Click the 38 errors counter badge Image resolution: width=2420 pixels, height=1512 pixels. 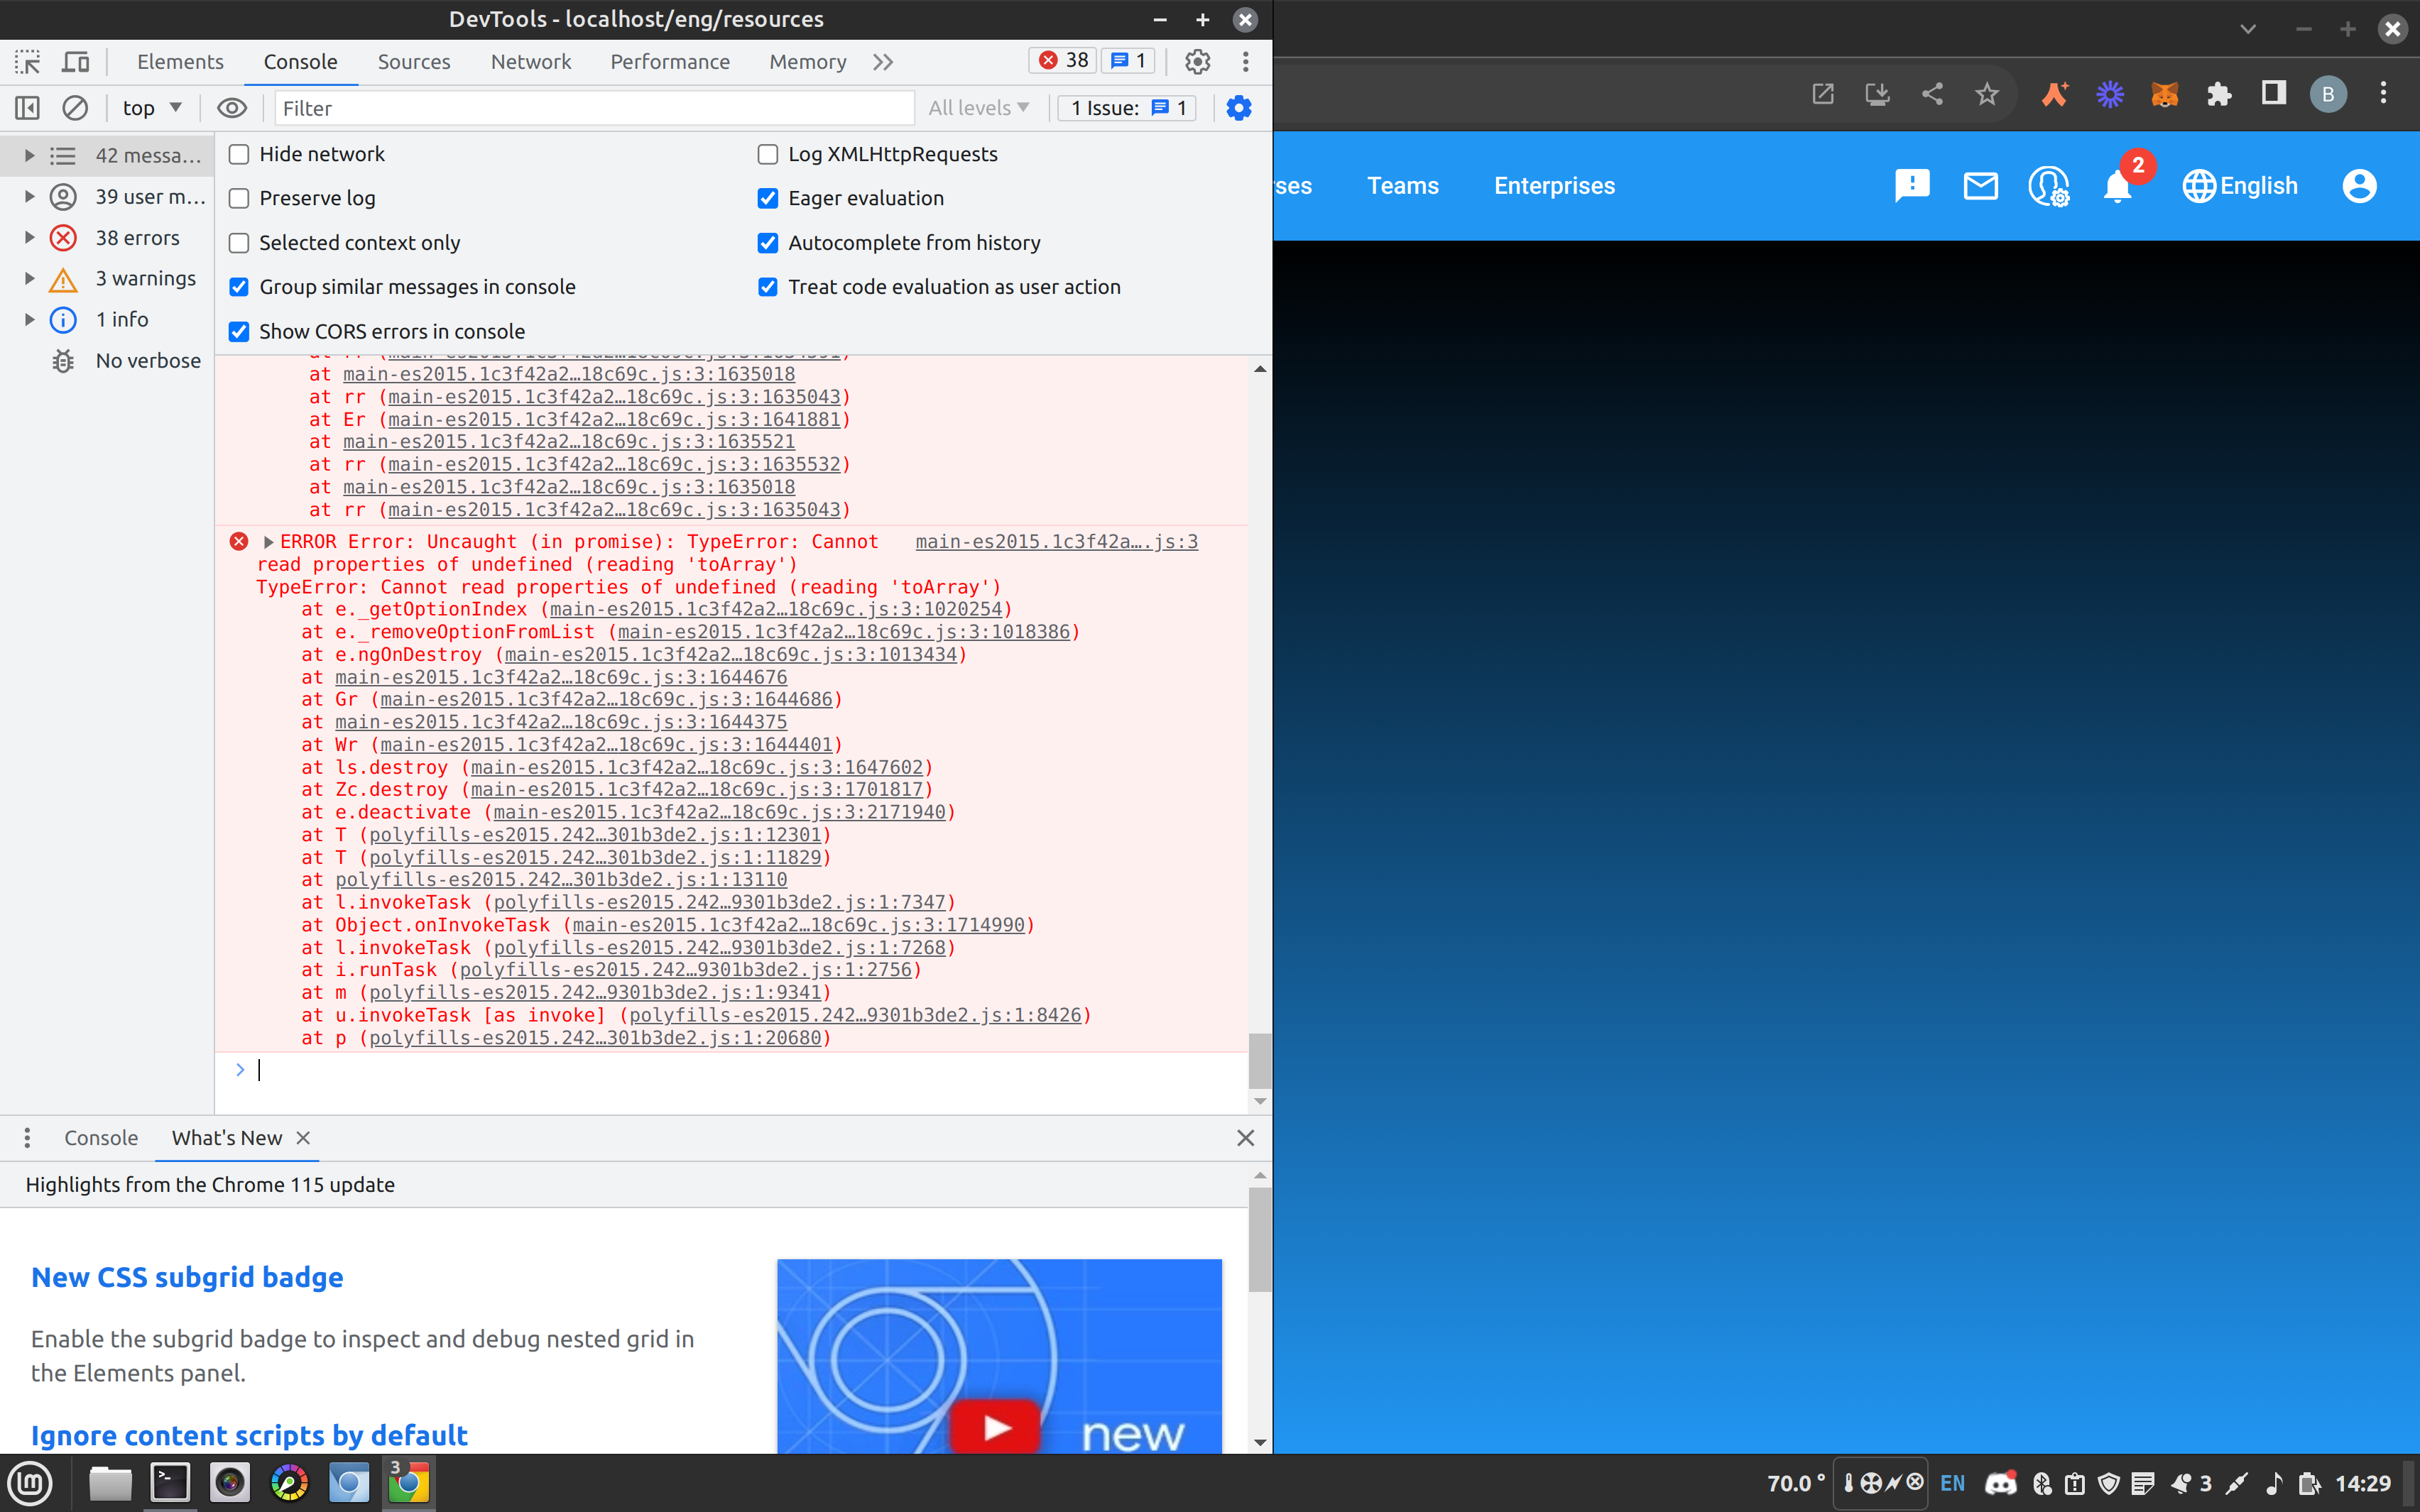[x=1062, y=60]
